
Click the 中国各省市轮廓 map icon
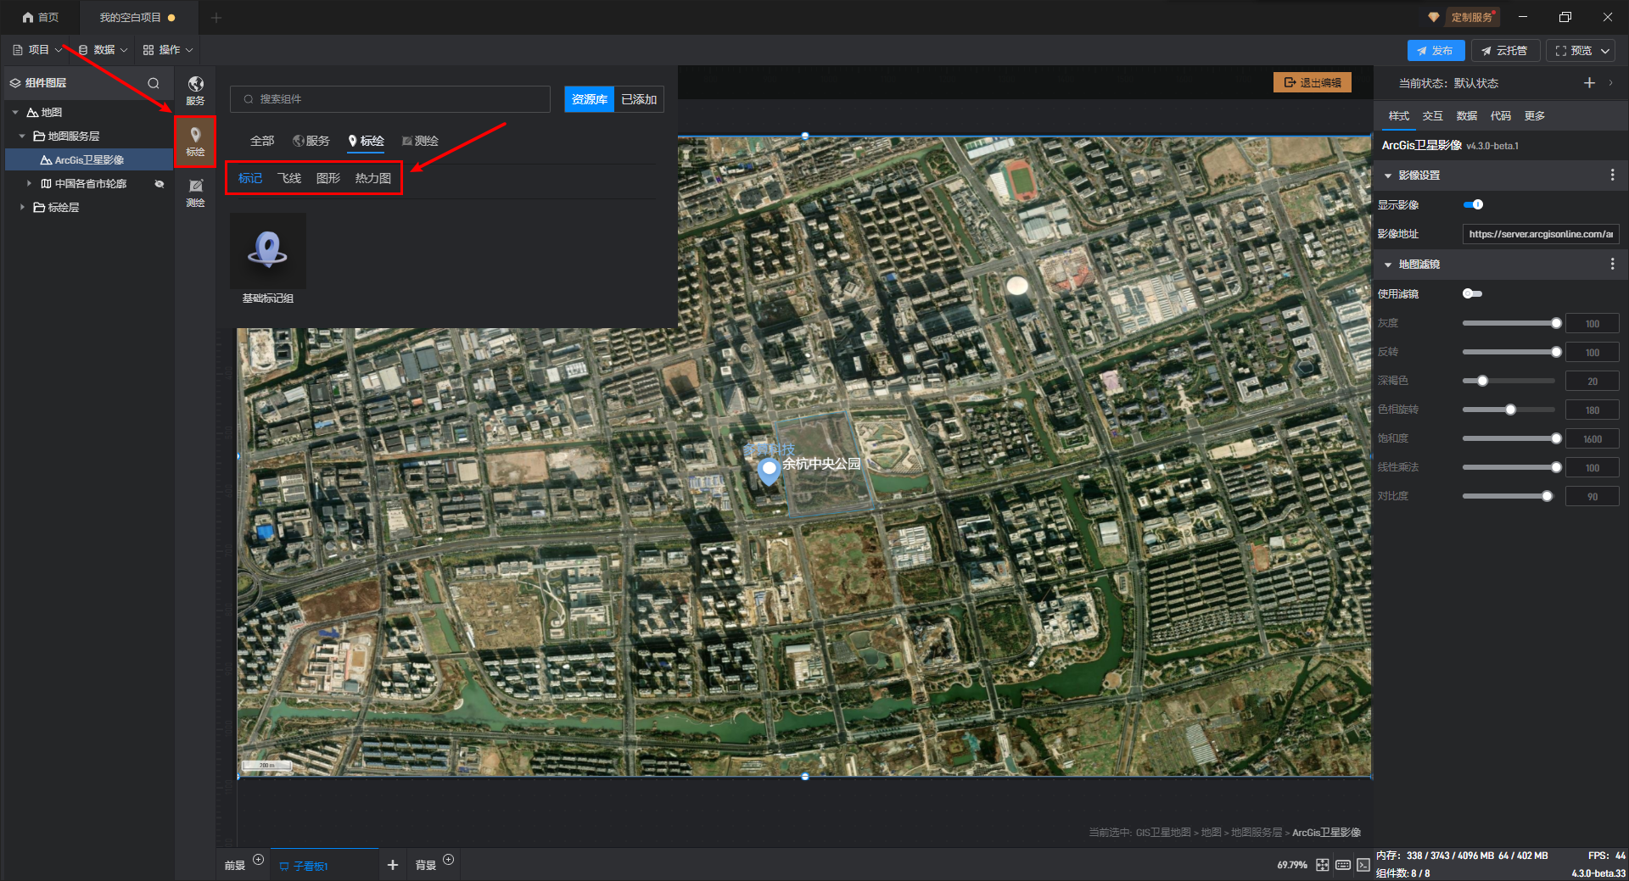46,184
